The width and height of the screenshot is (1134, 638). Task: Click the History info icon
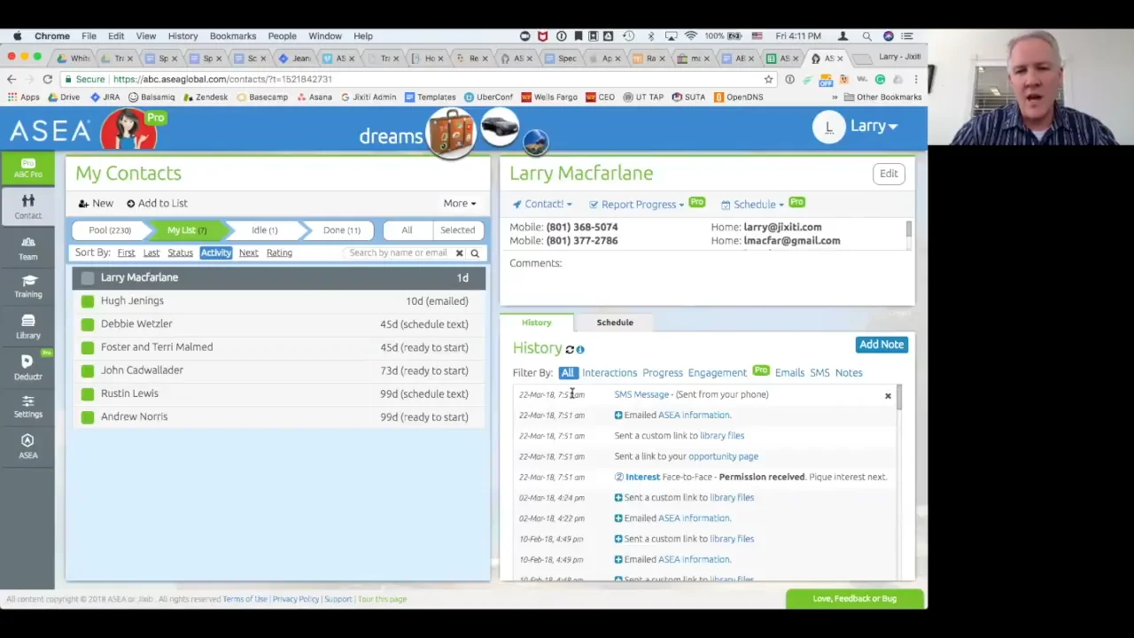click(580, 349)
